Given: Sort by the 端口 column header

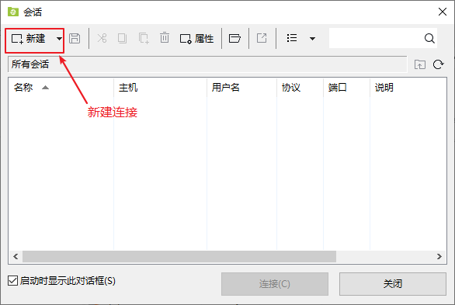Looking at the screenshot, I should point(346,87).
